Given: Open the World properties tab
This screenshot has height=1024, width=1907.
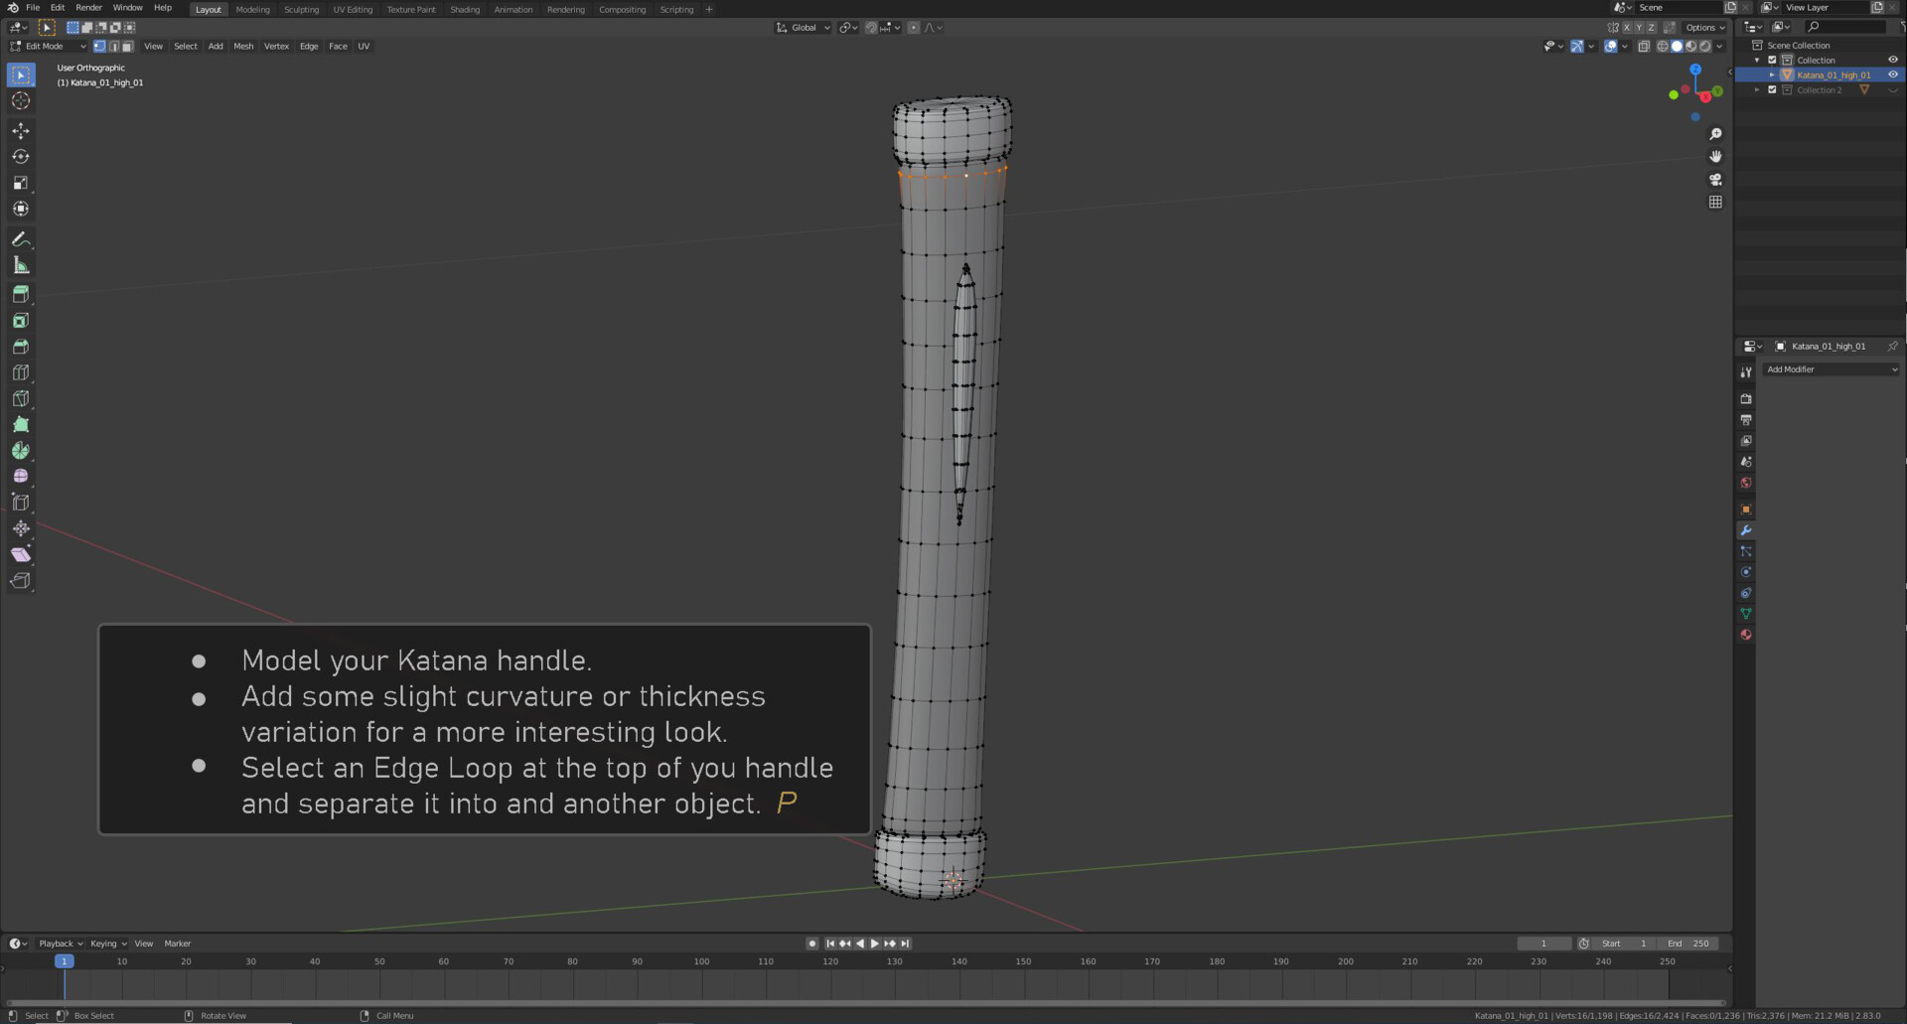Looking at the screenshot, I should tap(1746, 482).
